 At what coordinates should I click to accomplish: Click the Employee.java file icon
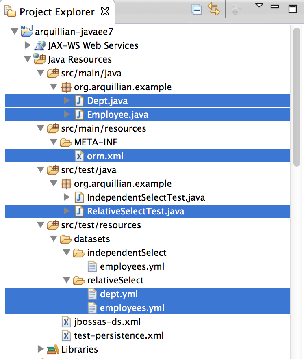pos(79,115)
